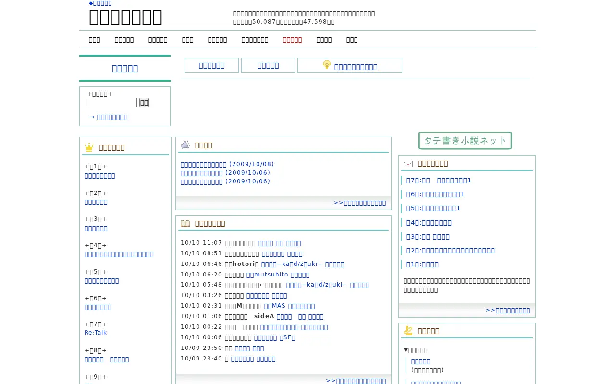Image resolution: width=615 pixels, height=384 pixels.
Task: Click the pencil-writing icon in the lower right panel
Action: (x=408, y=331)
